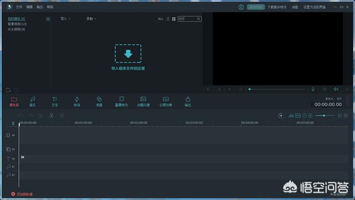The image size is (355, 200).
Task: Expand the 录制 (Record) dropdown
Action: (91, 19)
